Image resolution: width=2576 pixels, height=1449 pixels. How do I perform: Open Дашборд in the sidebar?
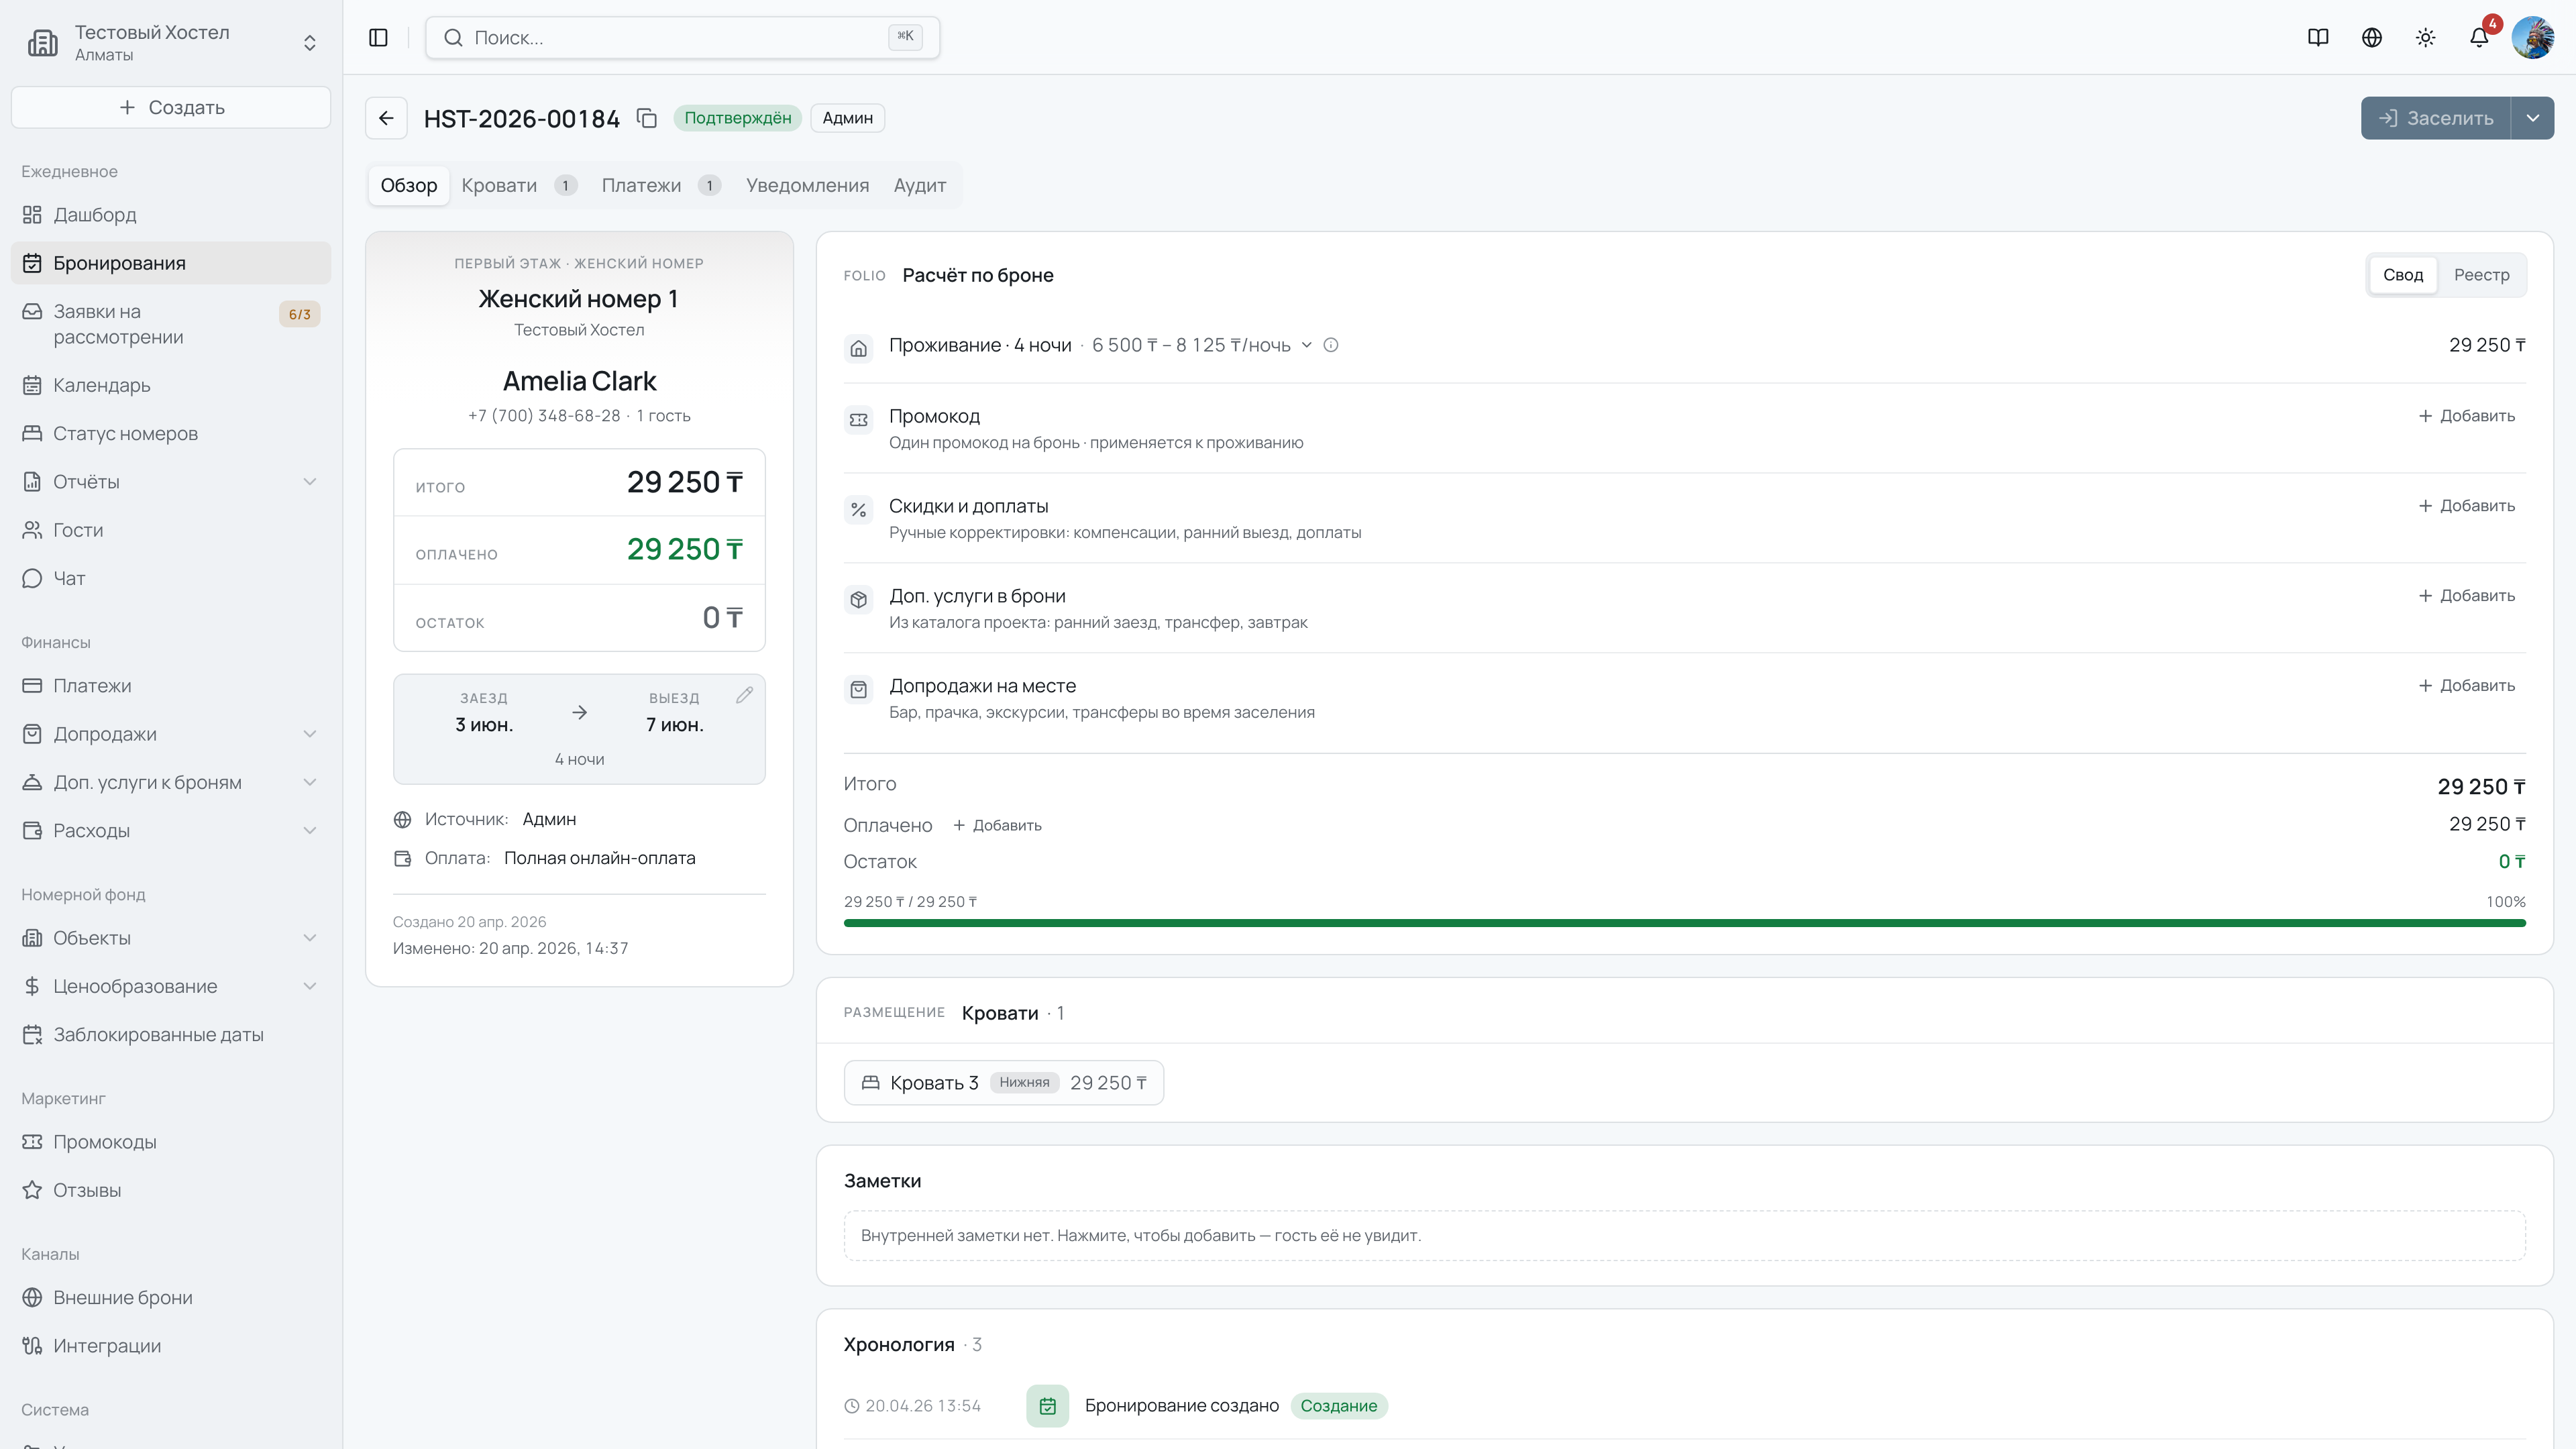pyautogui.click(x=171, y=215)
